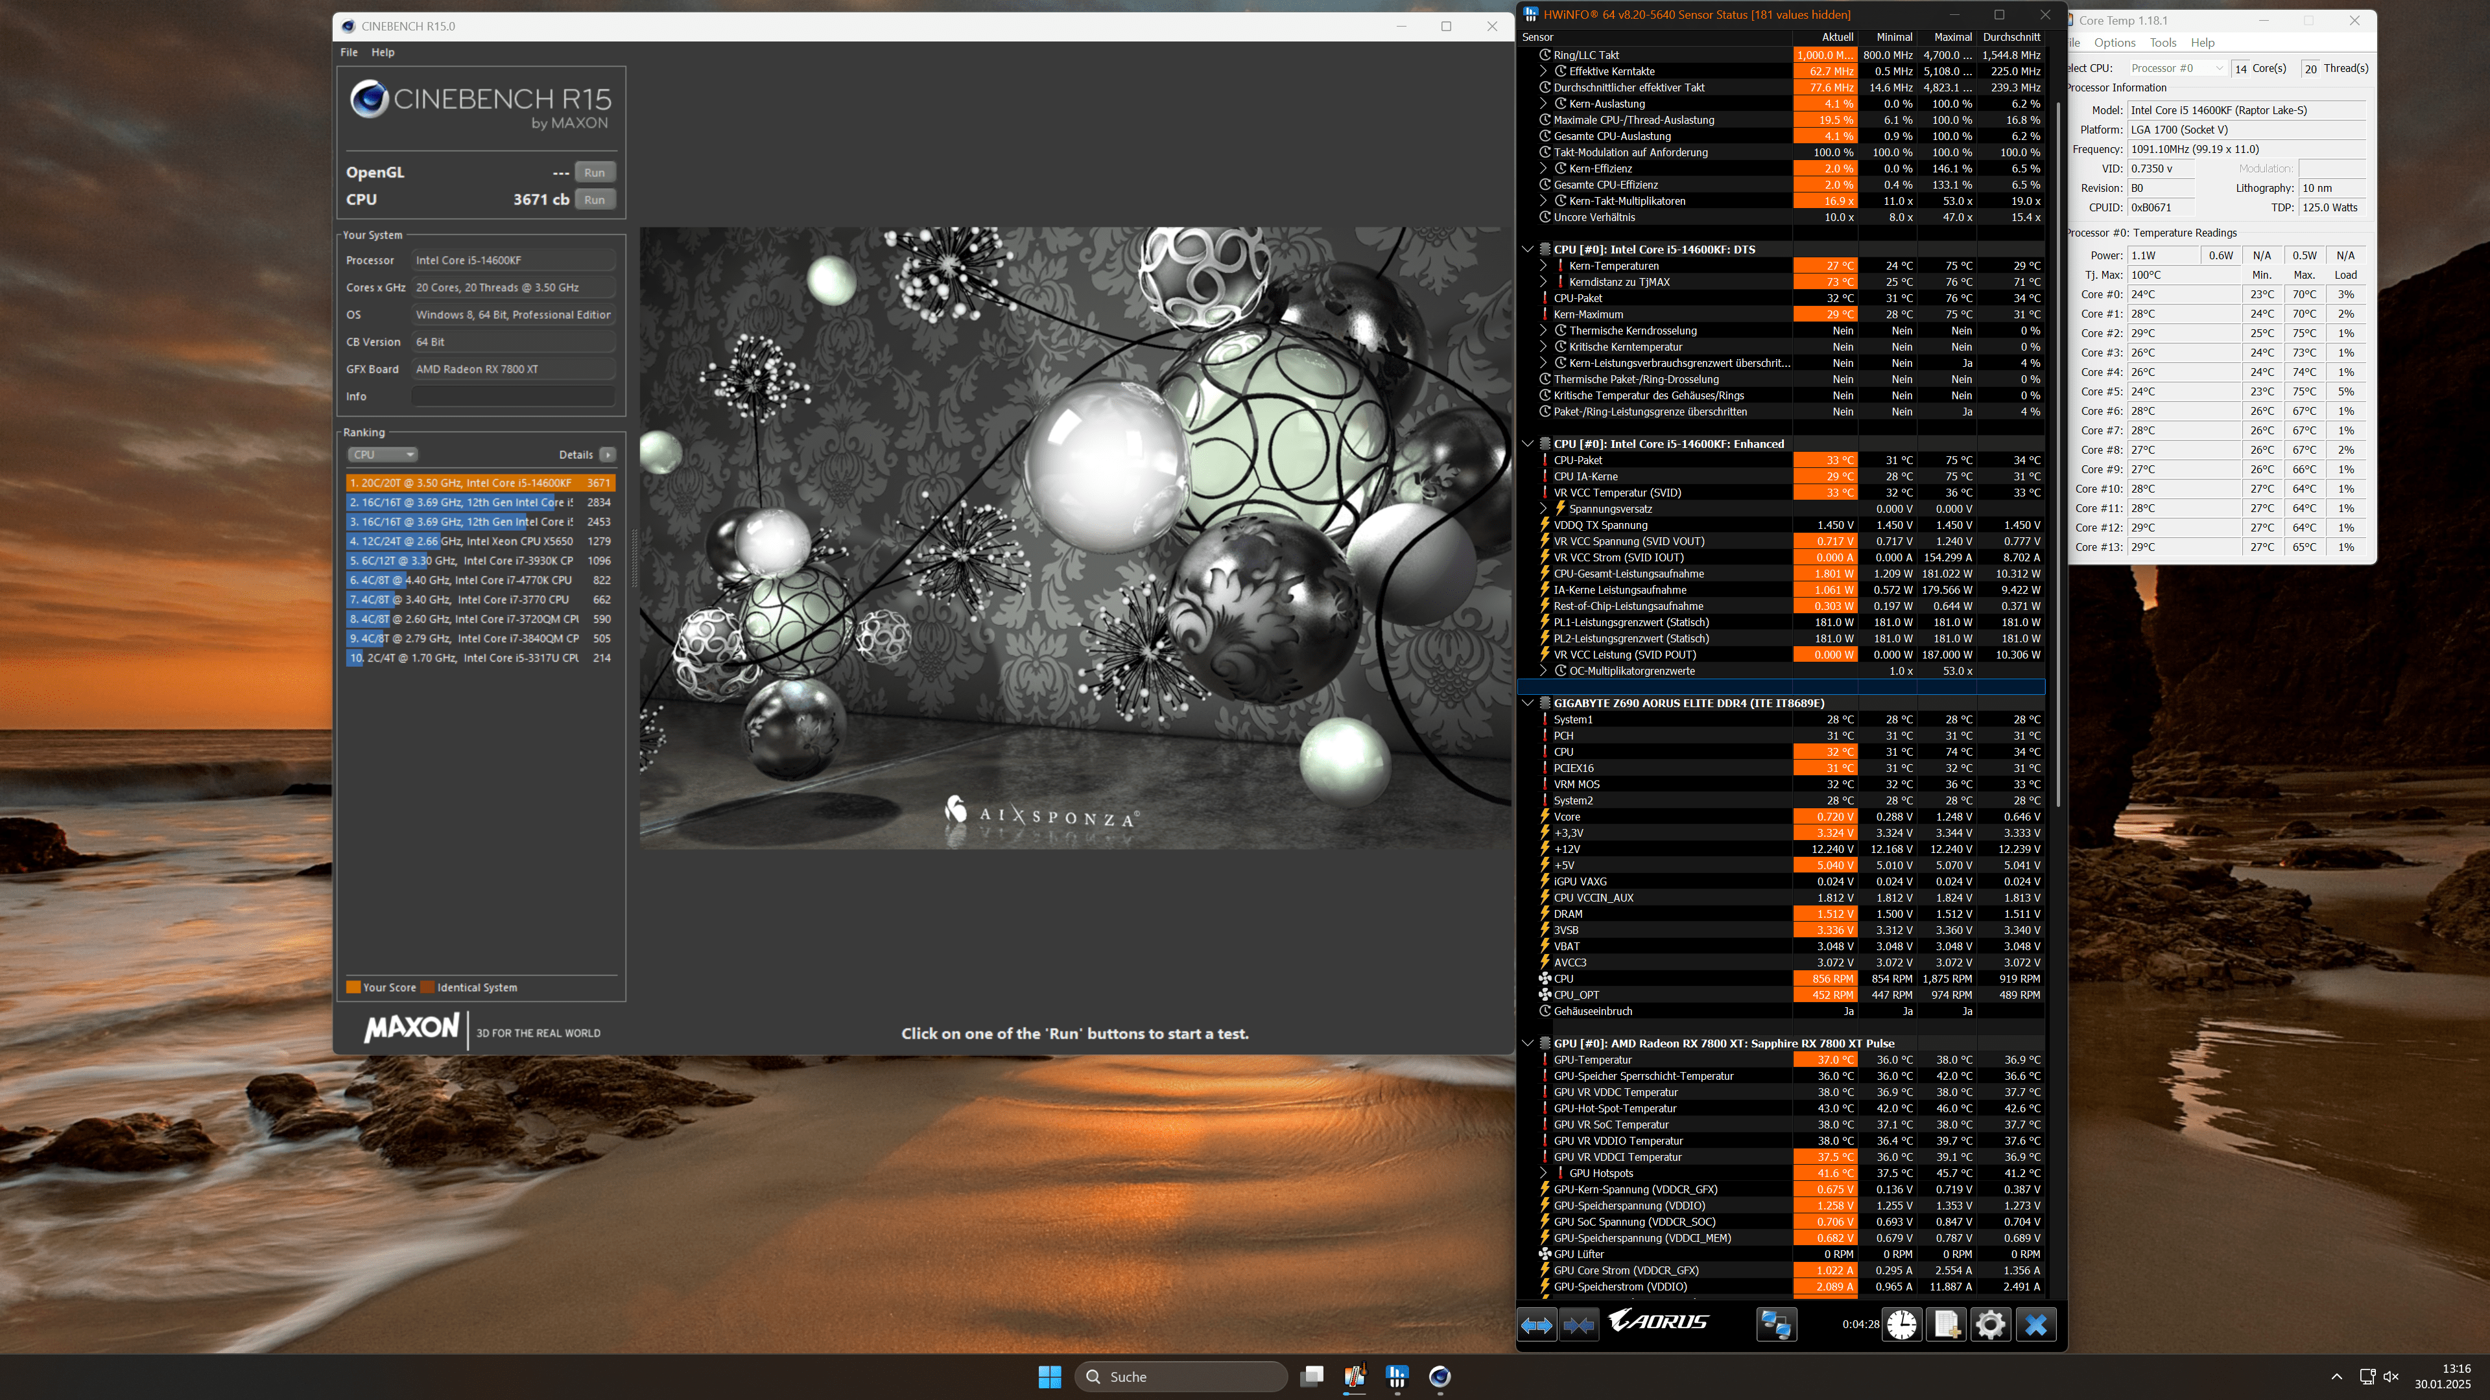Click ranking Details arrow button

(607, 454)
